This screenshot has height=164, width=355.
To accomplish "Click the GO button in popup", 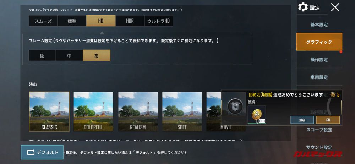I will click(328, 120).
